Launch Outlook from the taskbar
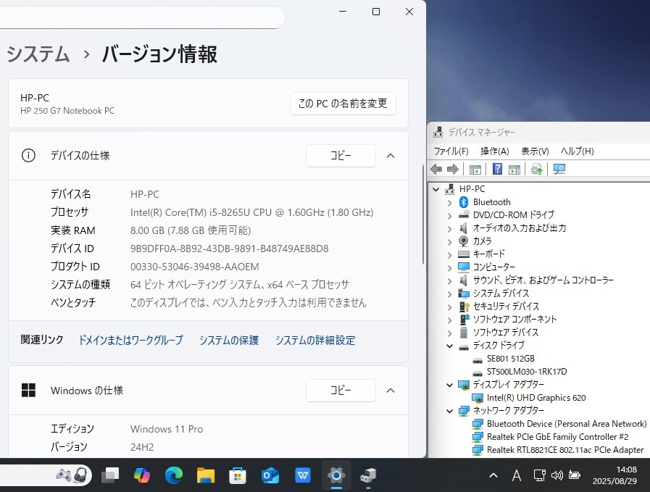 point(270,475)
